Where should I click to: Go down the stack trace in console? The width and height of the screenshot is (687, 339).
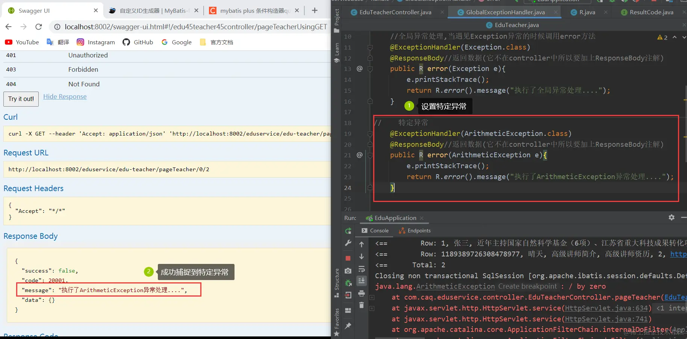click(x=362, y=256)
